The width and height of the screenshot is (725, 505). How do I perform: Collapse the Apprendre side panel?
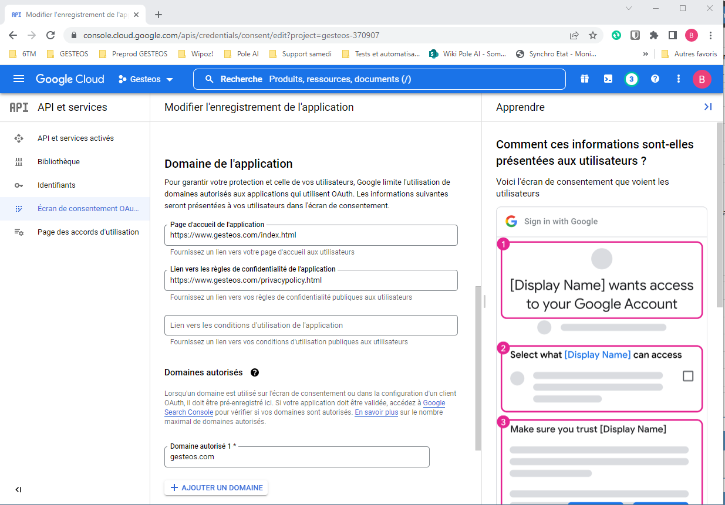[707, 107]
